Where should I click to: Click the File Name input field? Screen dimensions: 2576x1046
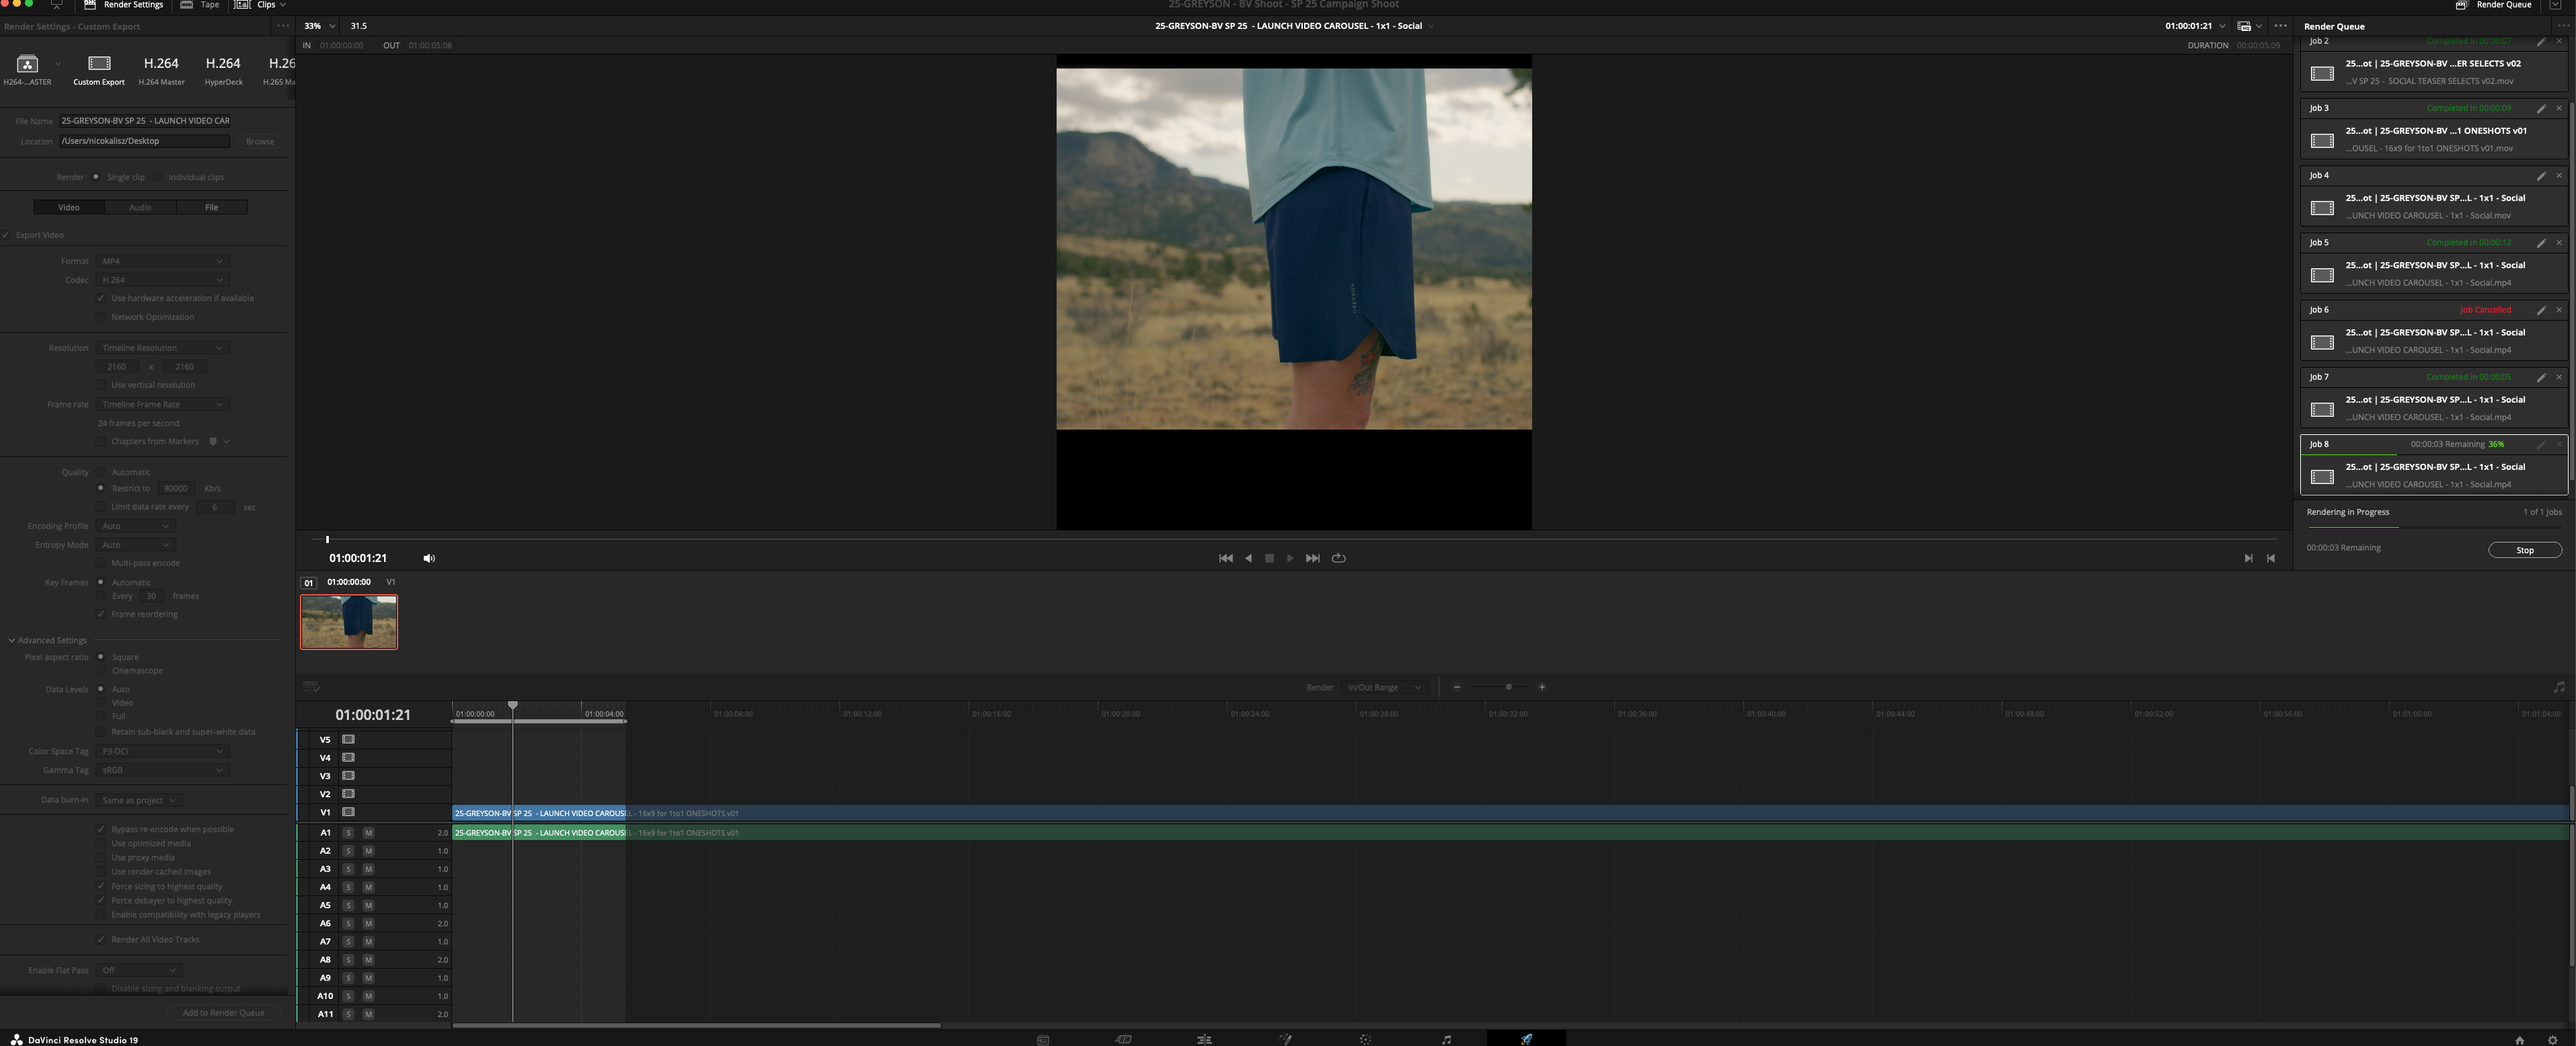point(145,121)
